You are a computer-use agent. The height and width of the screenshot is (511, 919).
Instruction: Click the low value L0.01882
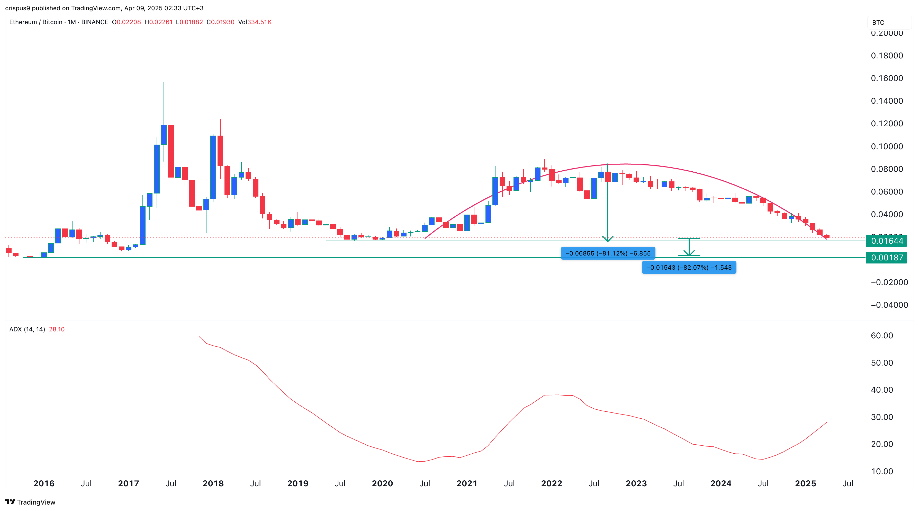tap(190, 22)
